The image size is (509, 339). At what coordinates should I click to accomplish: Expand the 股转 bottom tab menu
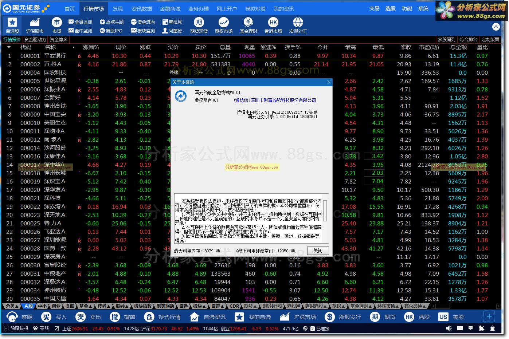[x=122, y=306]
